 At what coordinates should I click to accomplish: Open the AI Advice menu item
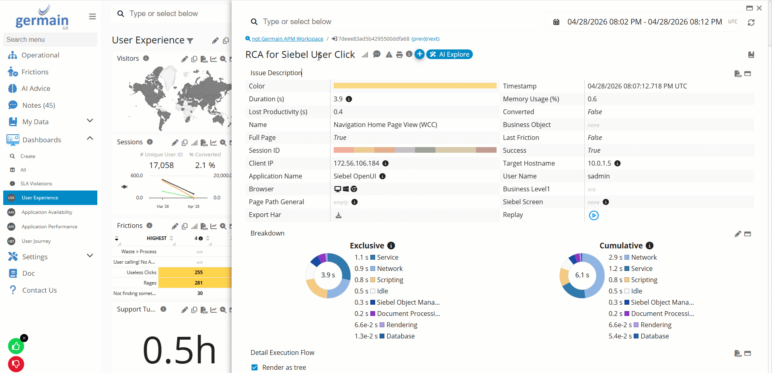point(36,88)
